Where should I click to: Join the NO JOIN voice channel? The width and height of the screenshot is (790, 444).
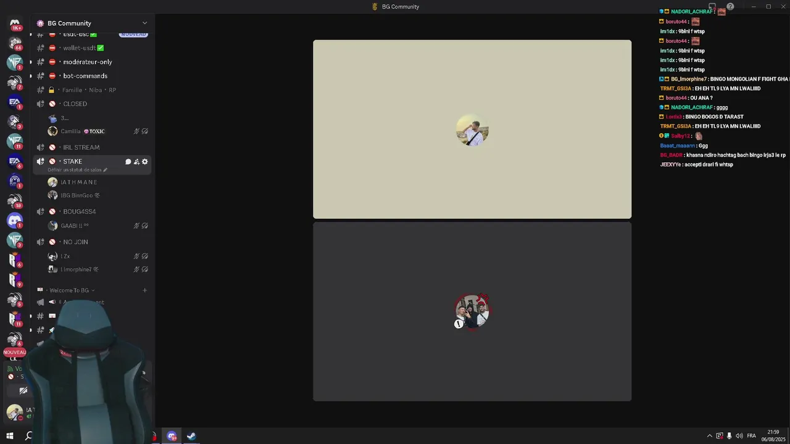point(93,242)
